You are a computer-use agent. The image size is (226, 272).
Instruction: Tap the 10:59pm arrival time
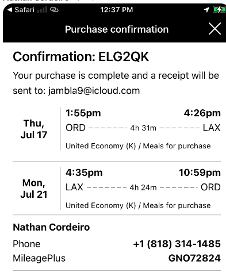[200, 173]
